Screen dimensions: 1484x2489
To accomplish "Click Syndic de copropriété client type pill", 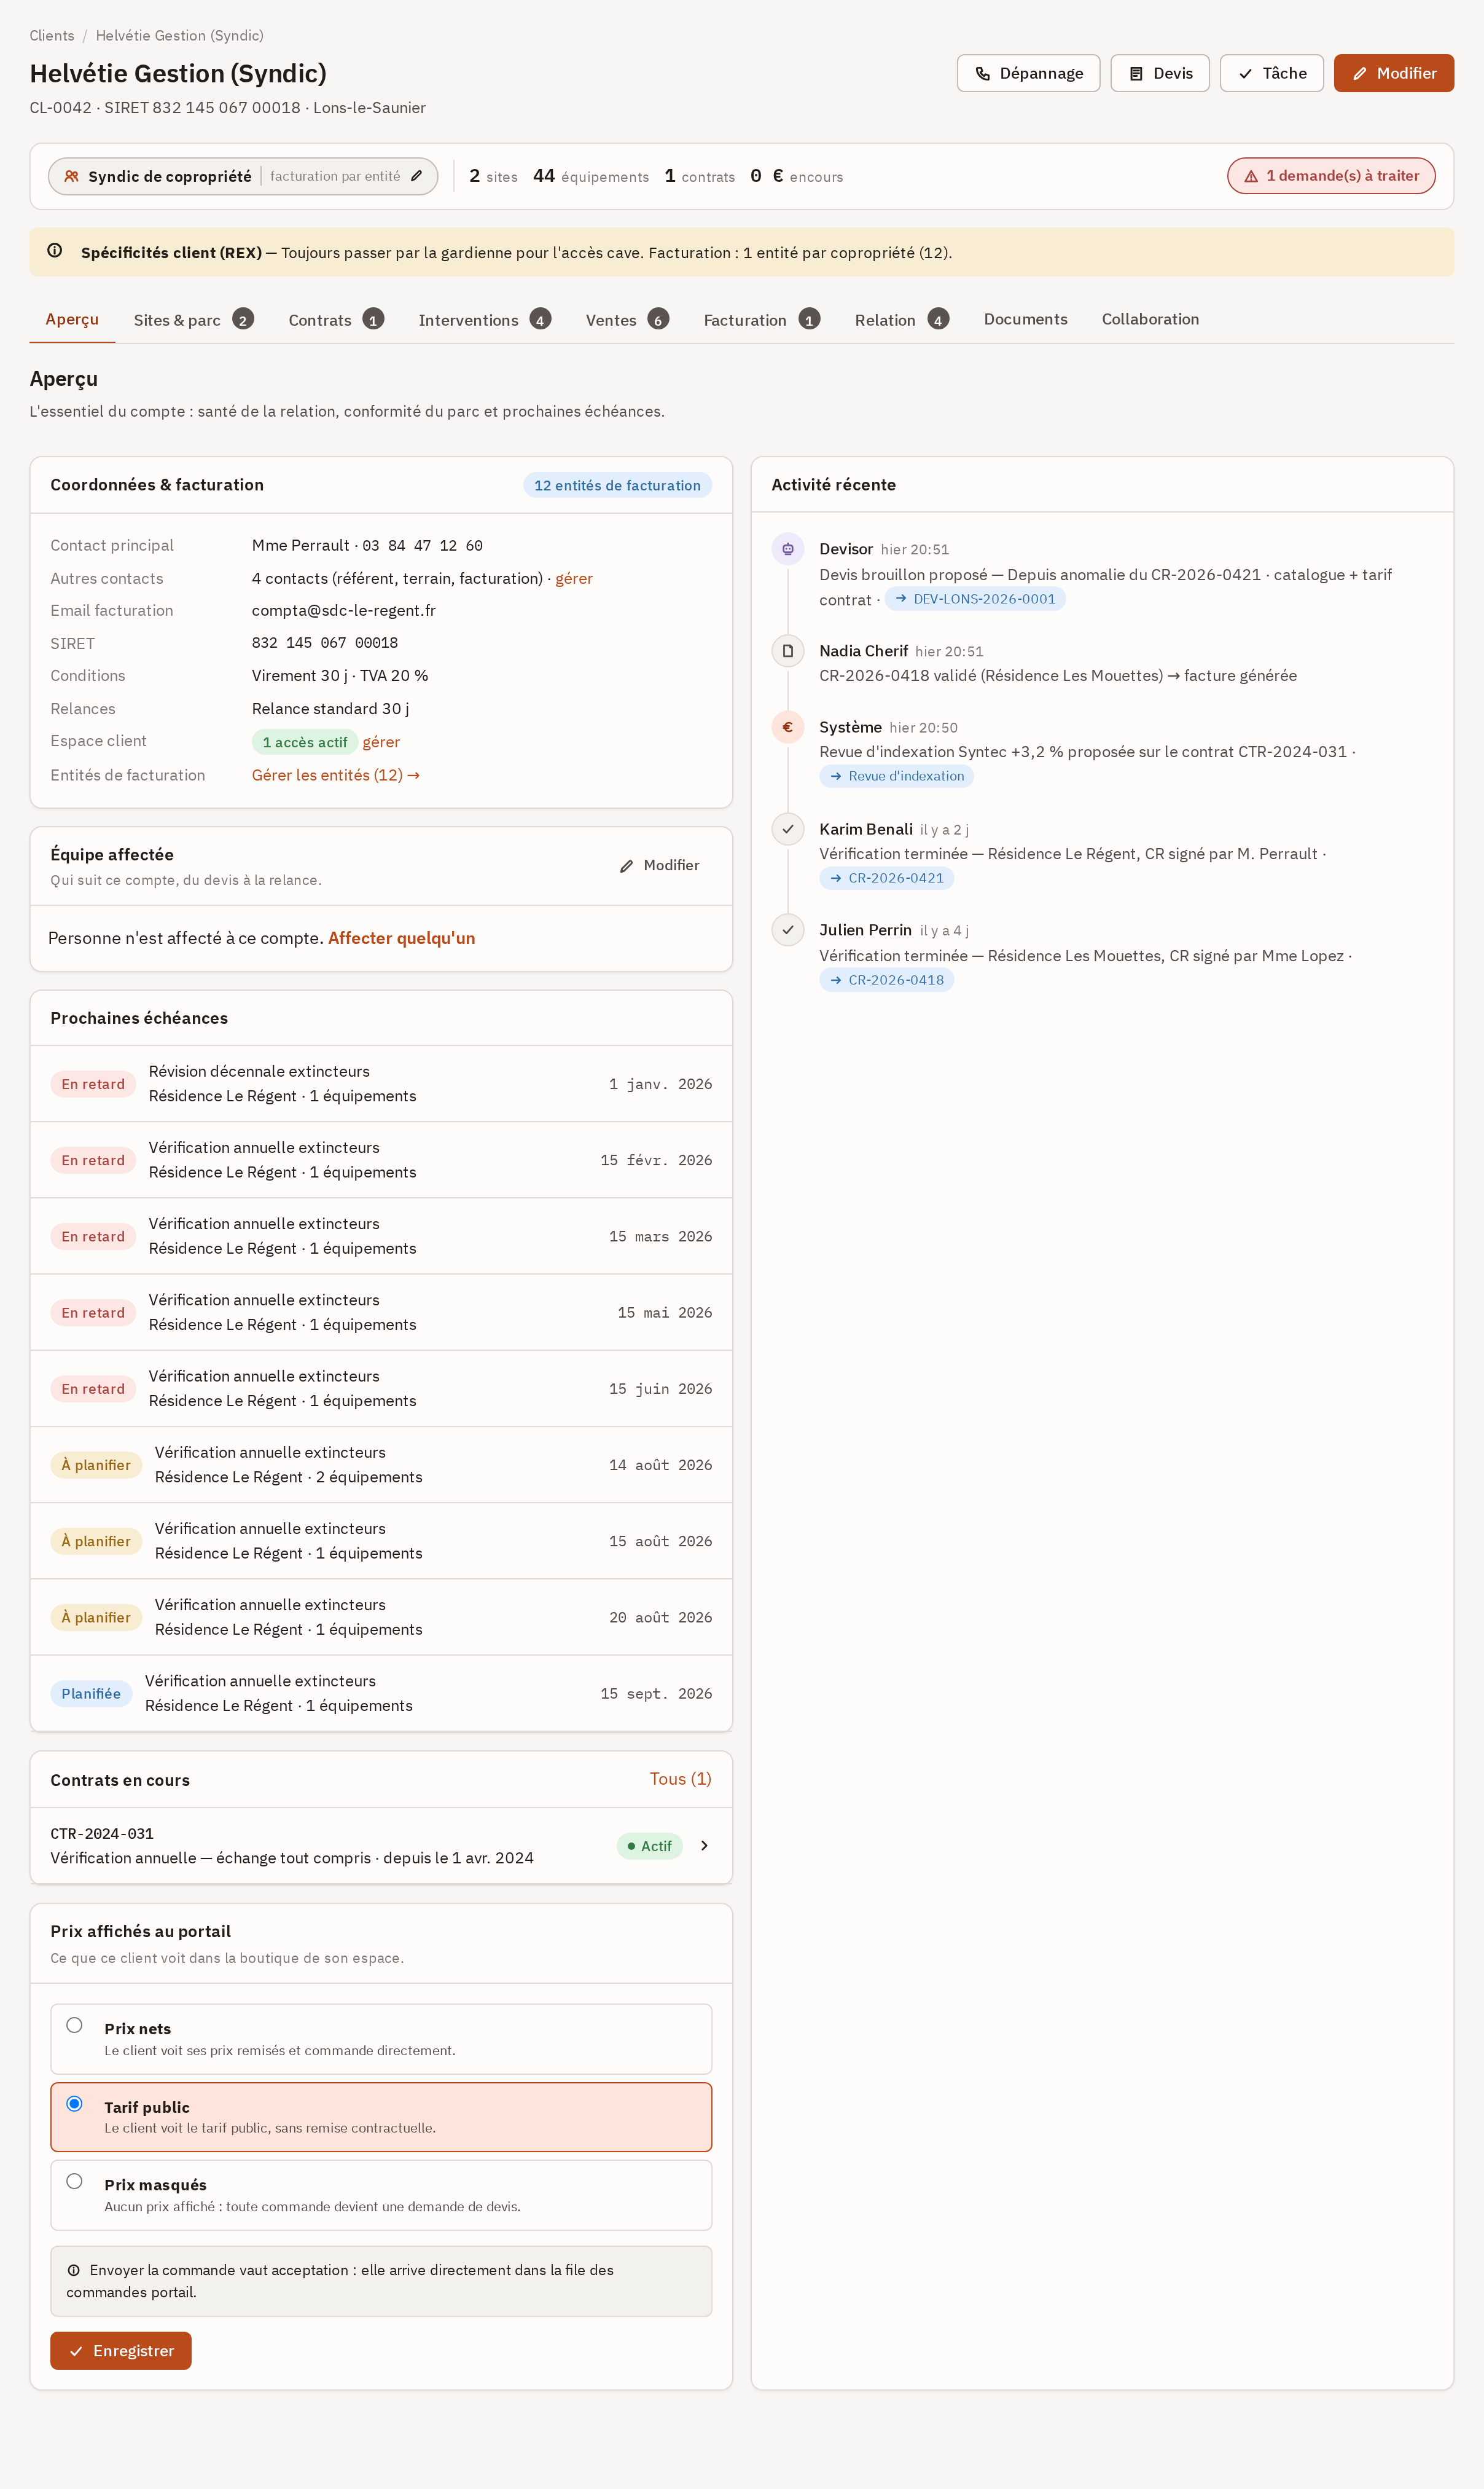I will click(243, 176).
